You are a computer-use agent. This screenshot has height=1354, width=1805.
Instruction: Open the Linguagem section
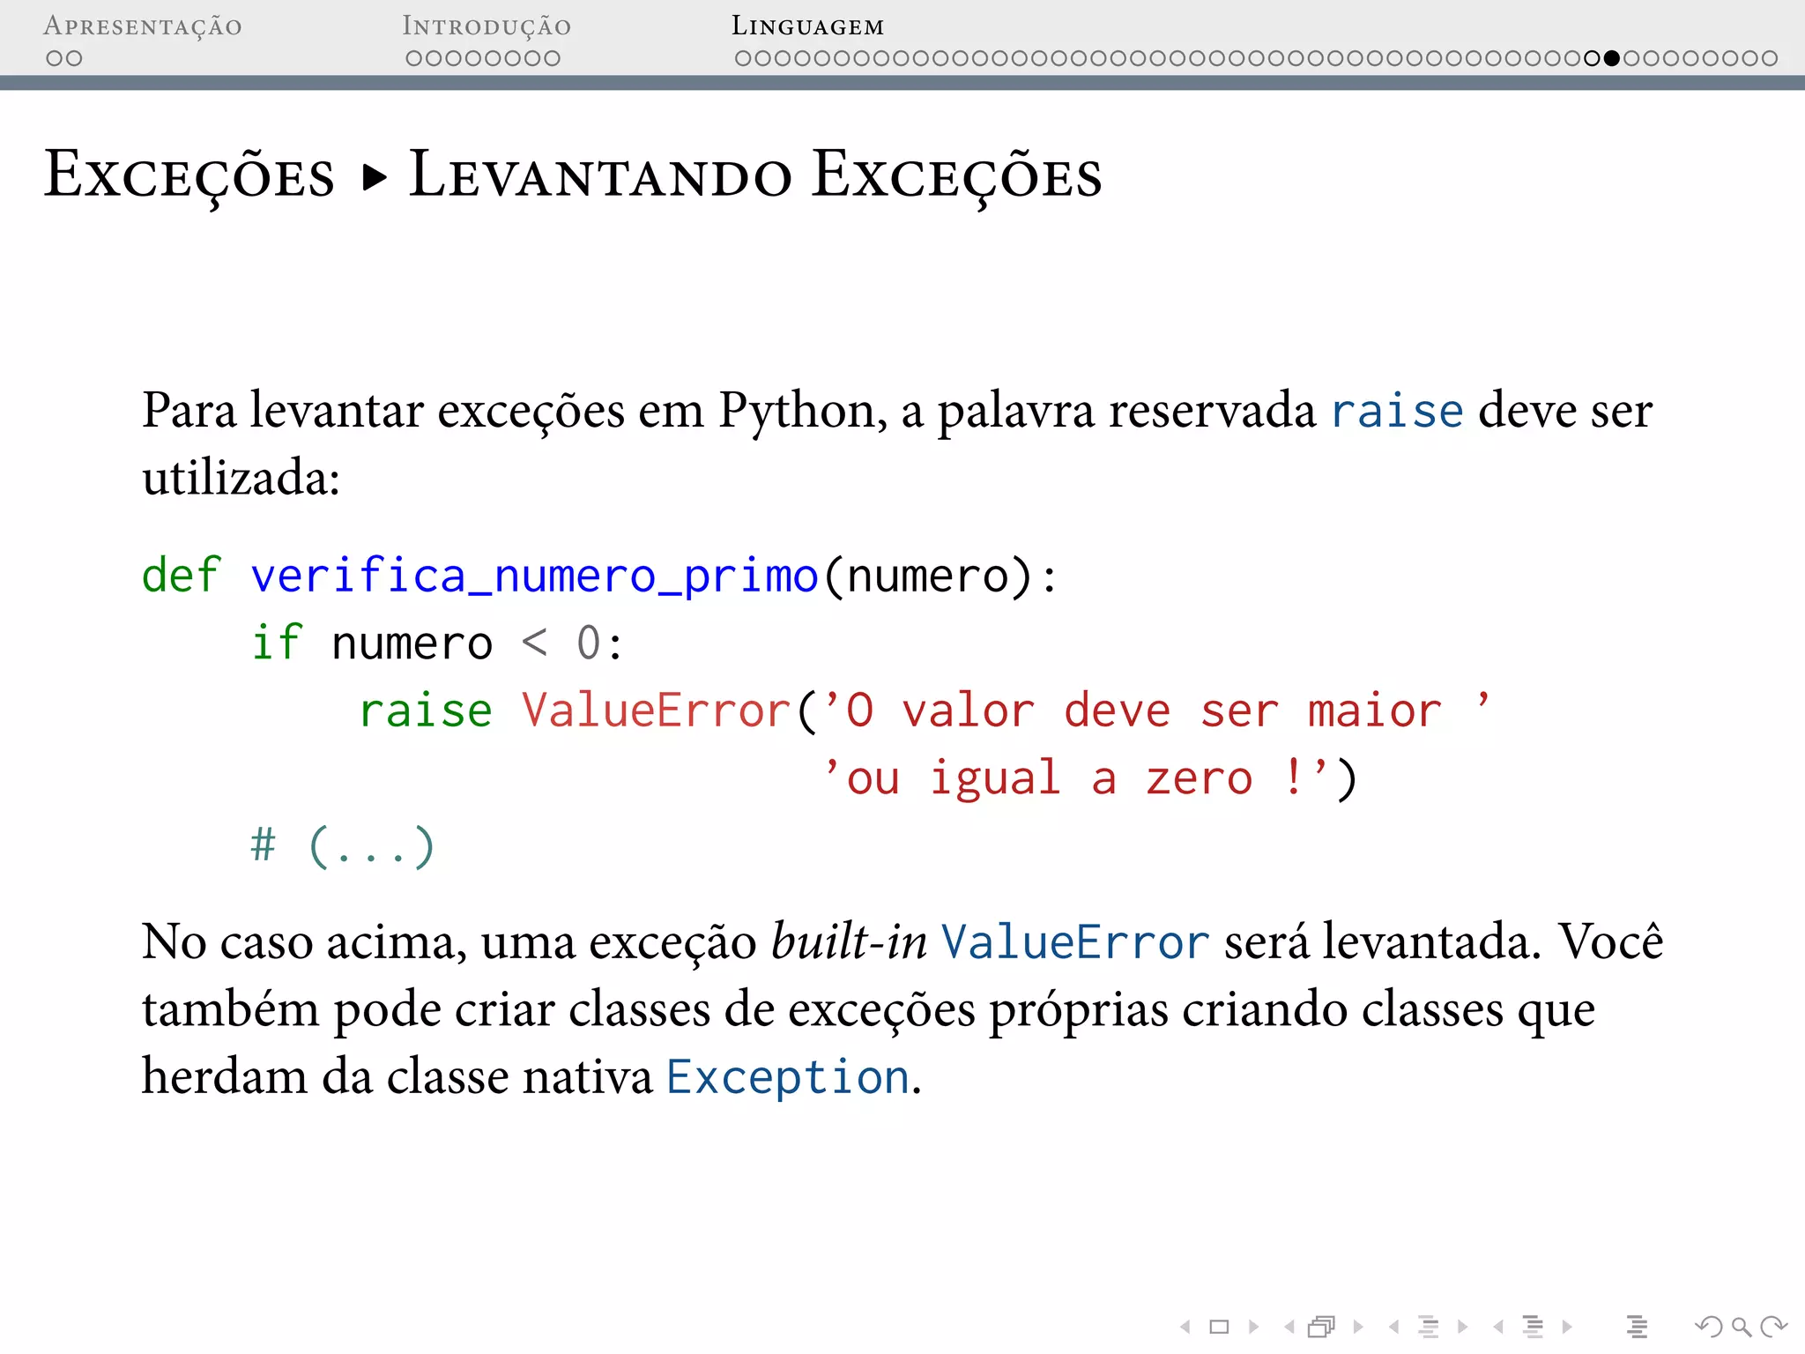[807, 26]
